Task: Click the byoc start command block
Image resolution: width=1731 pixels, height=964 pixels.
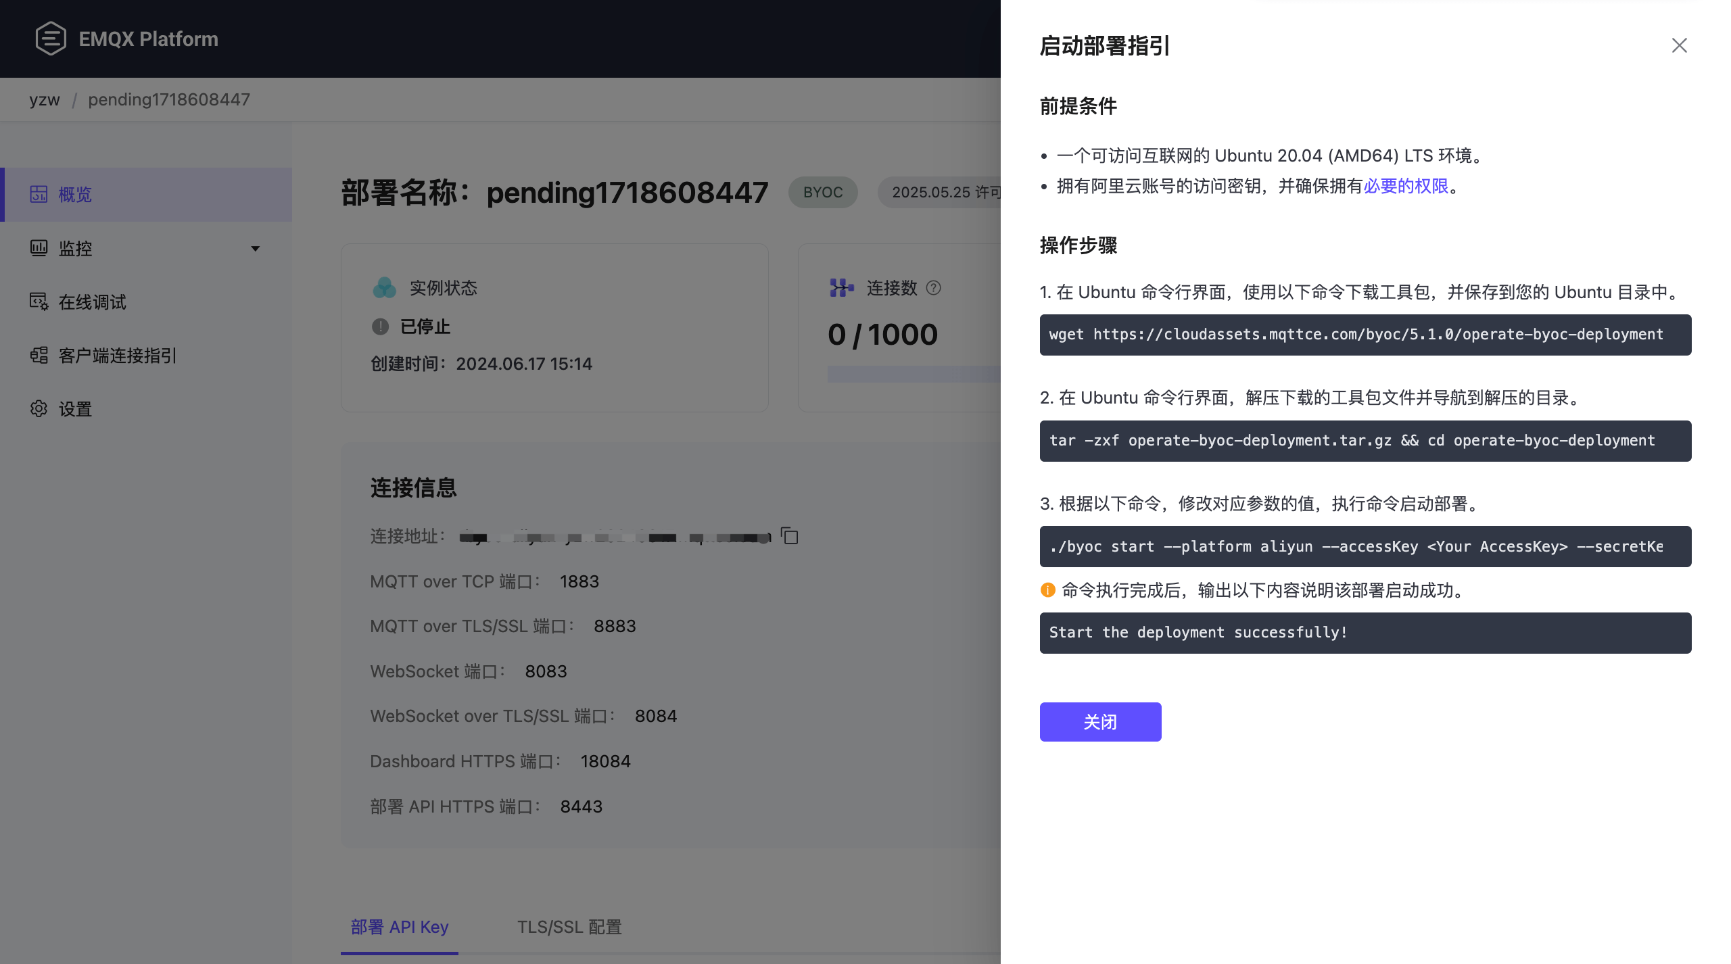Action: 1365,546
